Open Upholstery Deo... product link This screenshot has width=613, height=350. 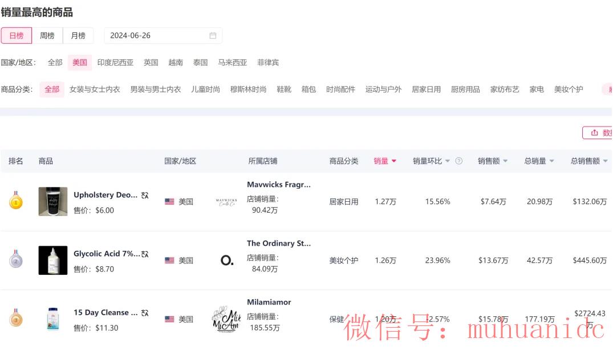tap(105, 195)
